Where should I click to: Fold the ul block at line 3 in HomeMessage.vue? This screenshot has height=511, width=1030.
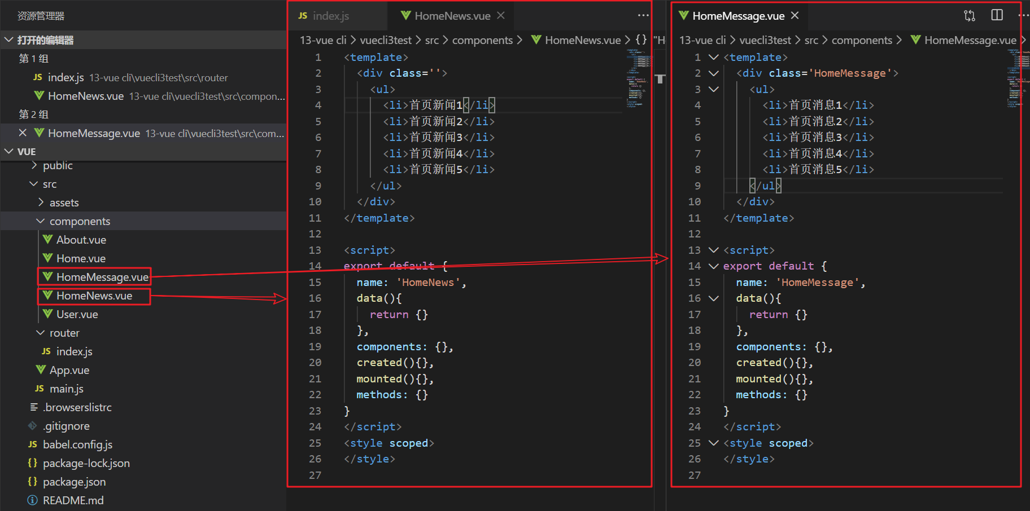[714, 89]
